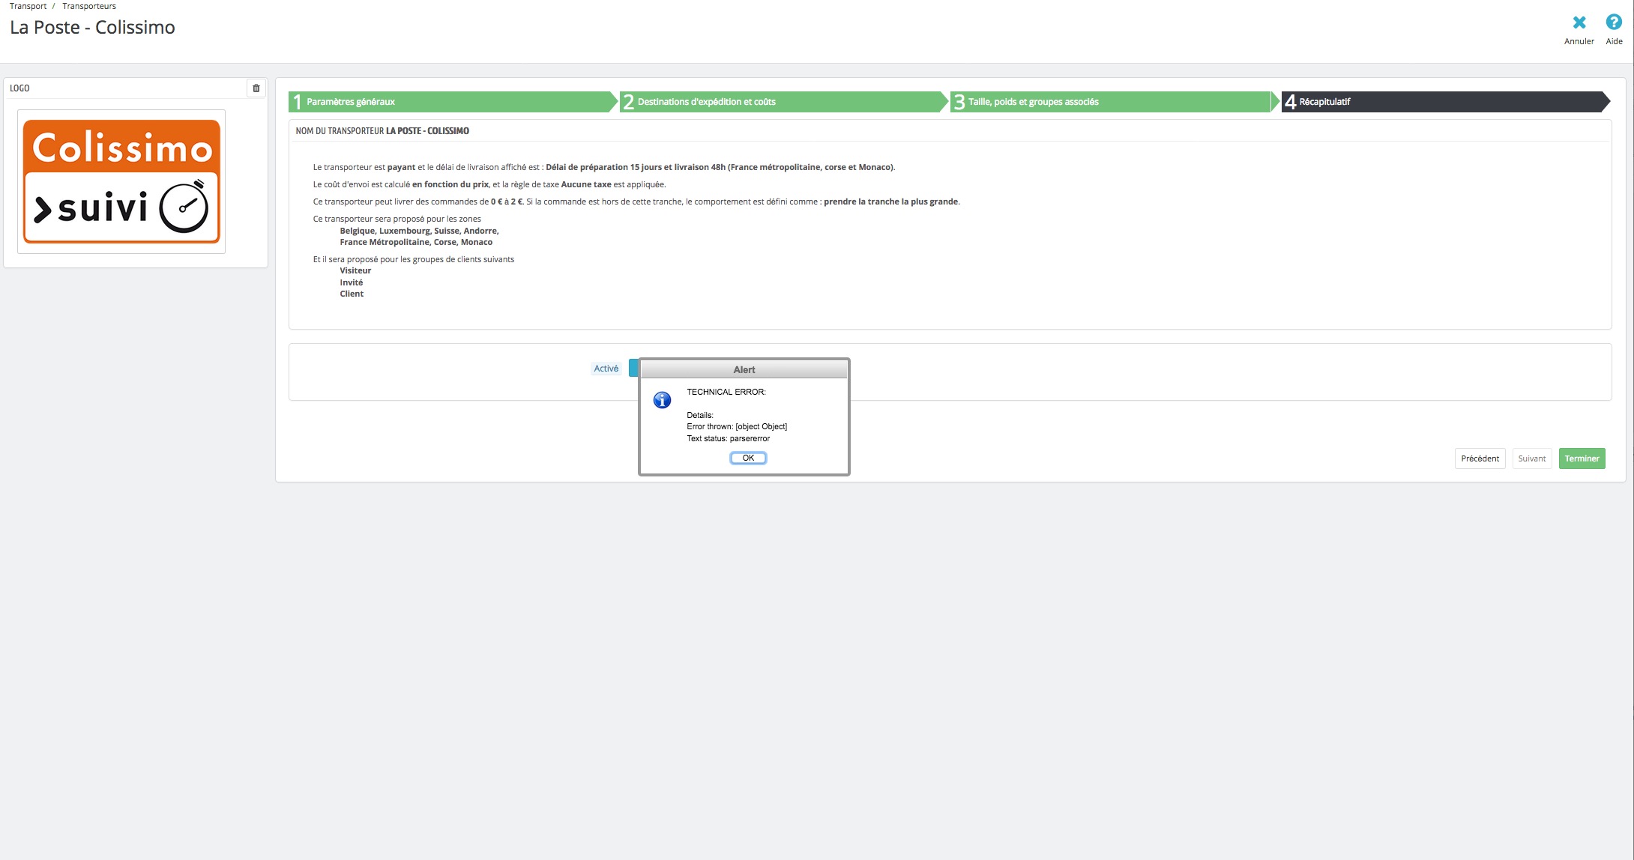Click 'France Métropolitaine, Corse, Monaco' zones line
The image size is (1634, 860).
click(x=416, y=242)
